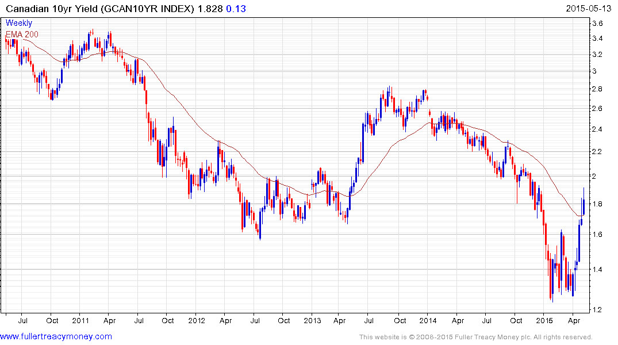The height and width of the screenshot is (345, 618).
Task: Click the Fuller Treacy Money copyright notice
Action: [475, 337]
